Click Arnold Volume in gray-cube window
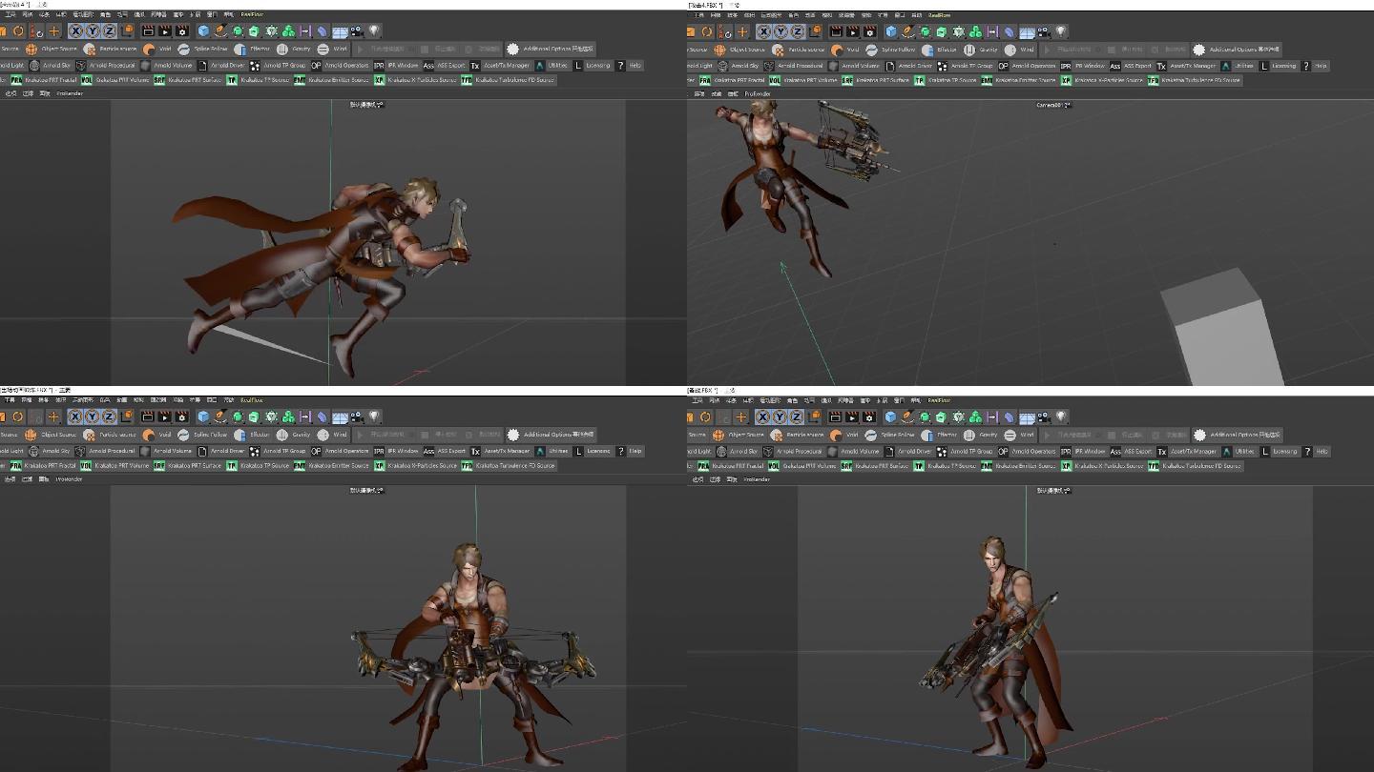Viewport: 1374px width, 772px height. pos(854,66)
